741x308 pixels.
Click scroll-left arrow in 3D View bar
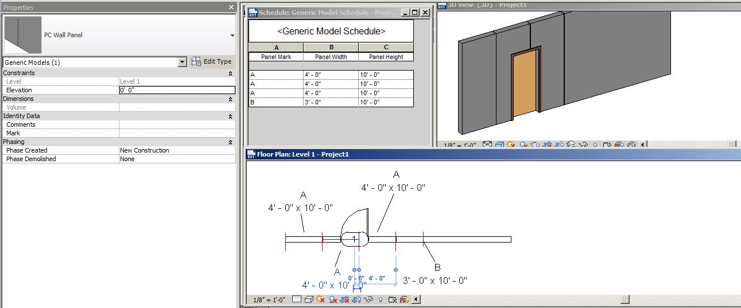click(x=642, y=145)
